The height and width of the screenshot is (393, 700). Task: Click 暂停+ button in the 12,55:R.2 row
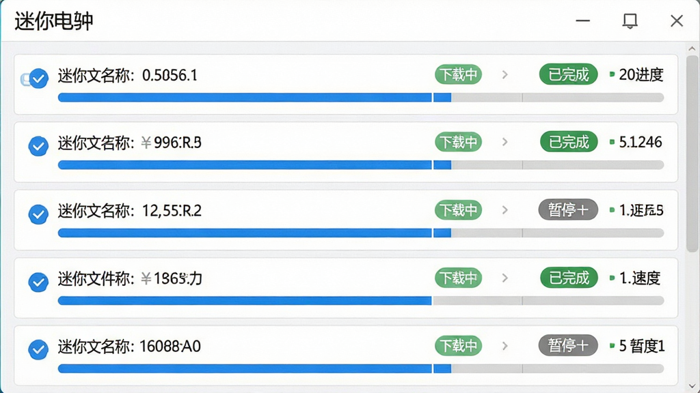568,210
